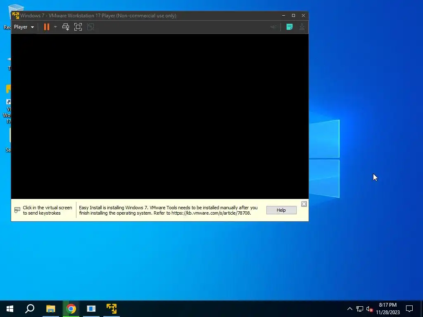The height and width of the screenshot is (317, 423).
Task: Click the greyed back arrow in toolbar
Action: 273,27
